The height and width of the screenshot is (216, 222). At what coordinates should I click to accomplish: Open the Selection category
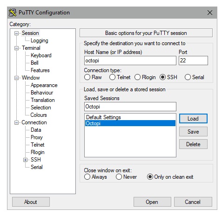41,108
